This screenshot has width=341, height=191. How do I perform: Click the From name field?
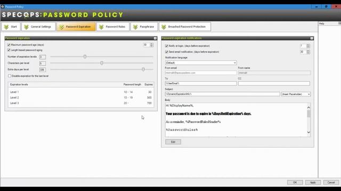274,73
